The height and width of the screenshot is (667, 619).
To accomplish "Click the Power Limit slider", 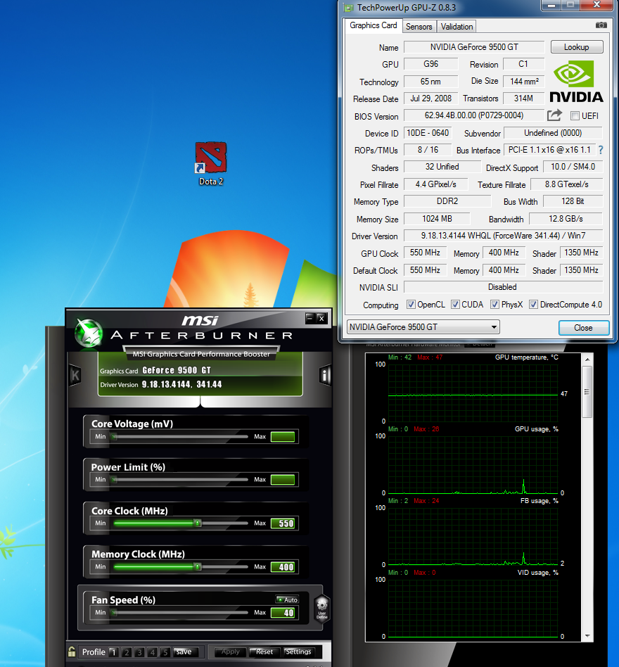I will (x=179, y=479).
